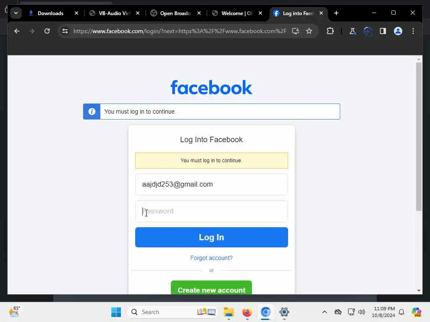430x322 pixels.
Task: Switch to the Open Broadcaster tab
Action: [x=176, y=13]
